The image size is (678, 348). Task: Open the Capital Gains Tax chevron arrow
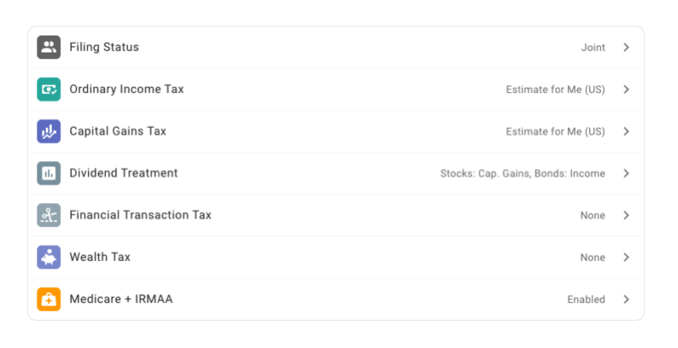626,131
